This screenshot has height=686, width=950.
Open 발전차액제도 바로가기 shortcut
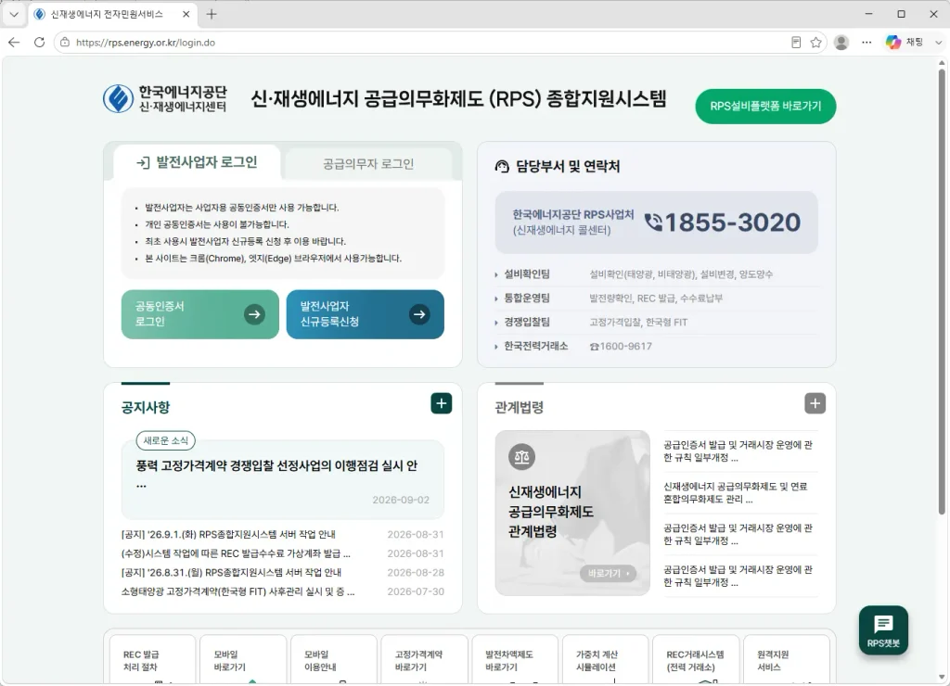point(514,660)
